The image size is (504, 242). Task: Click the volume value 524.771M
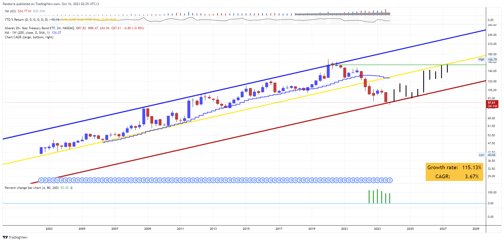coord(25,11)
